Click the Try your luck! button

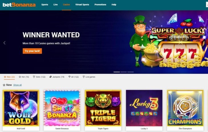point(32,51)
